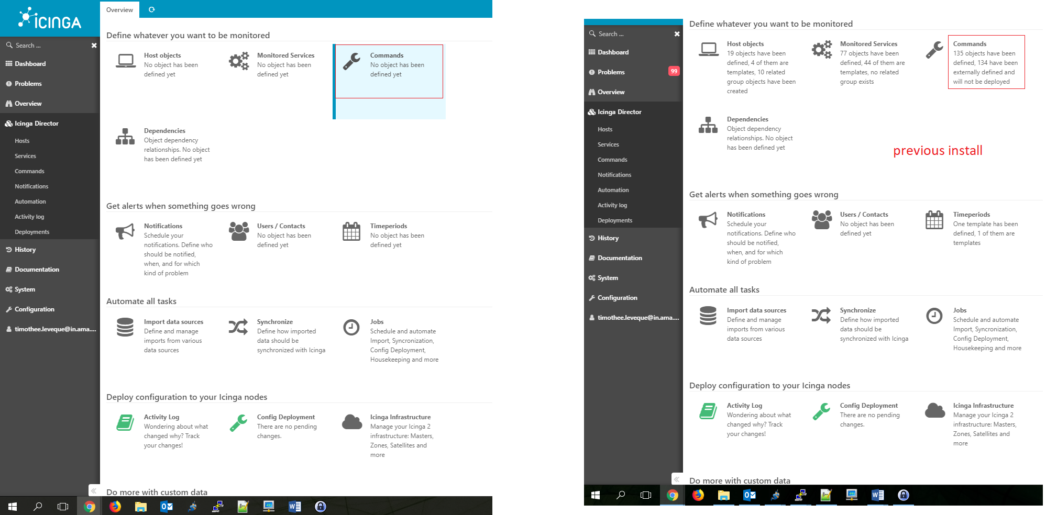Click the refresh icon next to Overview tab
1046x515 pixels.
pyautogui.click(x=152, y=9)
